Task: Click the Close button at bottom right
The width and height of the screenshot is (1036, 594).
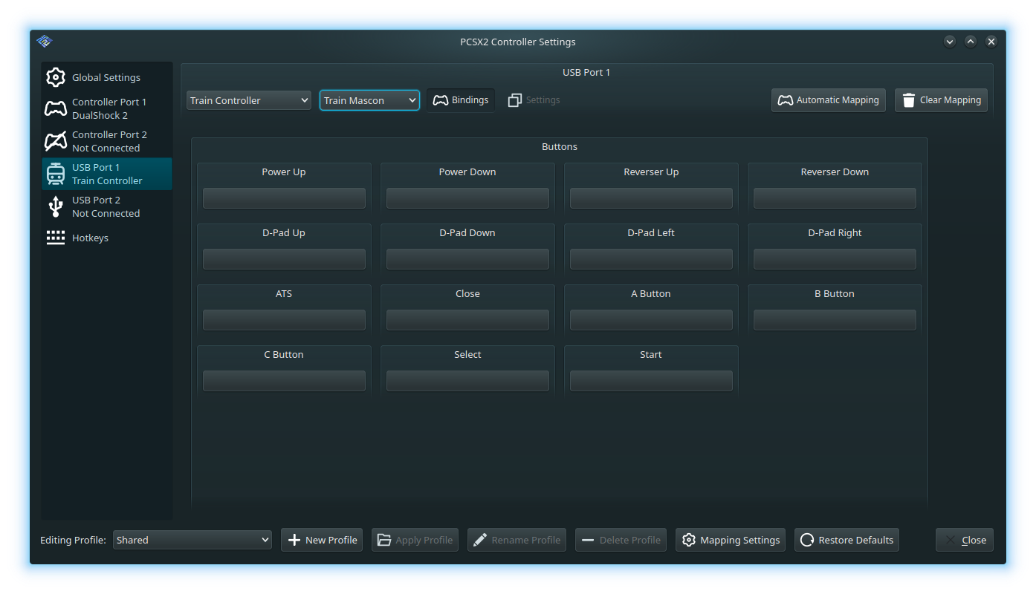Action: (x=965, y=540)
